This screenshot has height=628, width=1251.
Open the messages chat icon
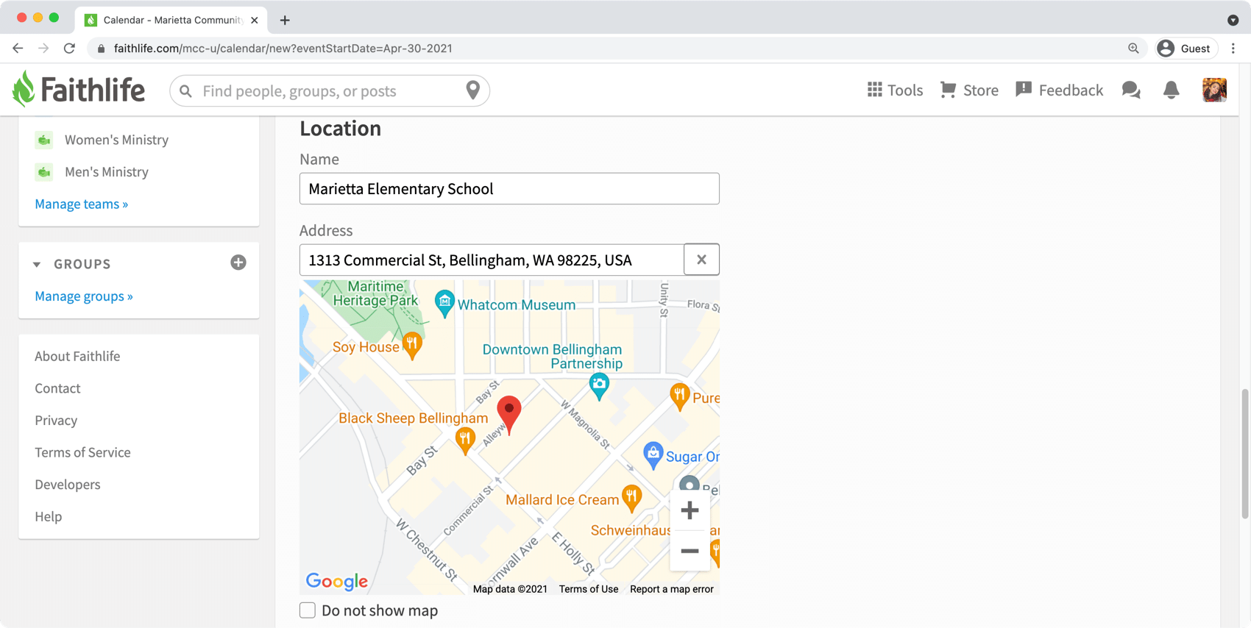1131,90
